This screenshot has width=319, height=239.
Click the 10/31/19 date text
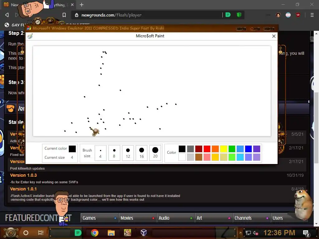tap(295, 175)
